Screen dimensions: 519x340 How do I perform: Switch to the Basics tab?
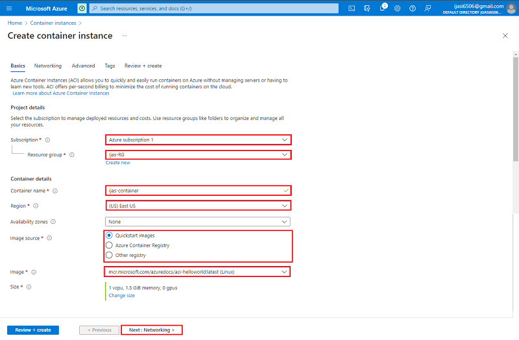(18, 66)
